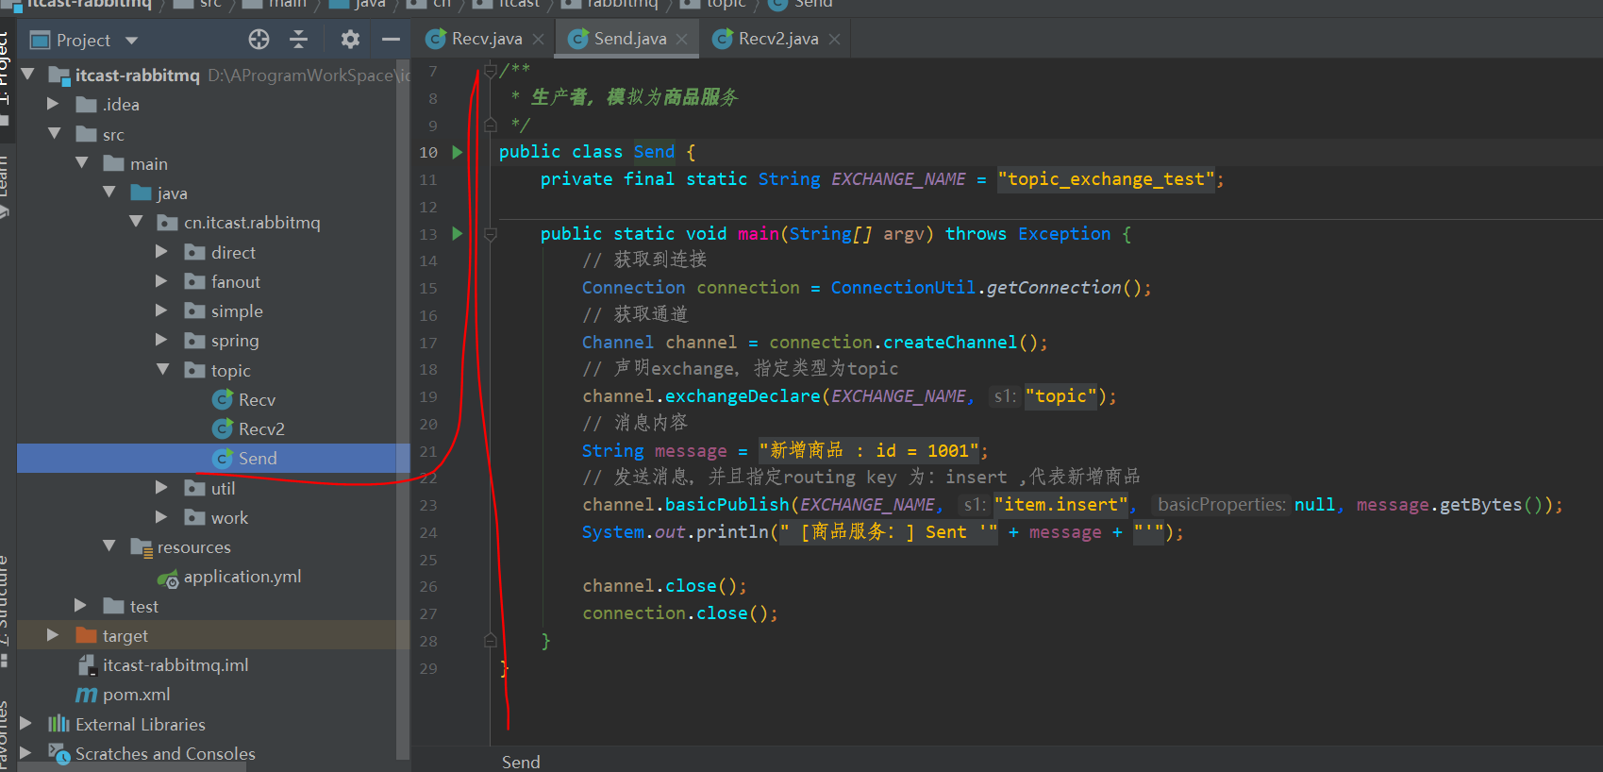Collapse the src folder
Screen dimensions: 1603x772
click(x=55, y=134)
